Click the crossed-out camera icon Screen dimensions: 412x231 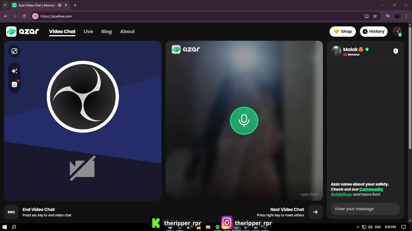tap(83, 168)
